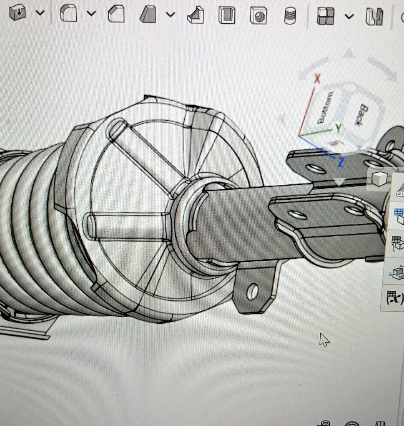The image size is (404, 426).
Task: Open the measure icon on the right panel
Action: 399,192
